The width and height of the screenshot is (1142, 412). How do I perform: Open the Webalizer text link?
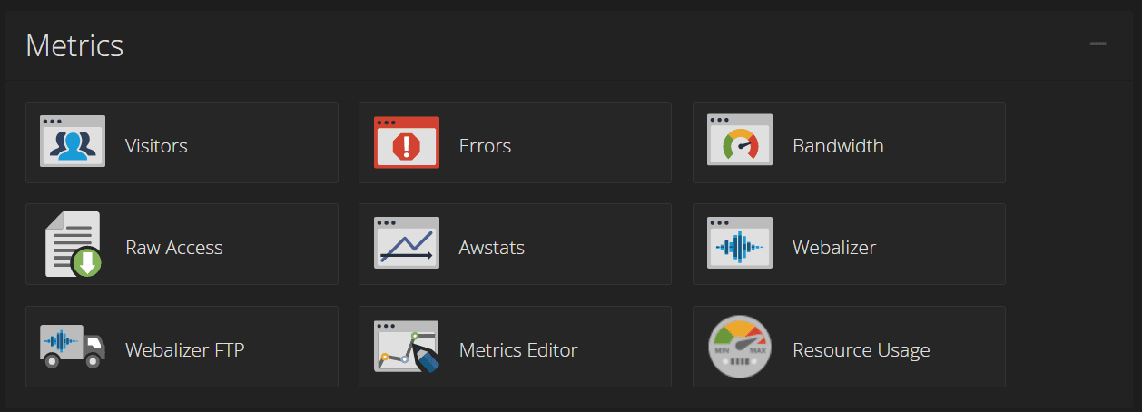(833, 247)
